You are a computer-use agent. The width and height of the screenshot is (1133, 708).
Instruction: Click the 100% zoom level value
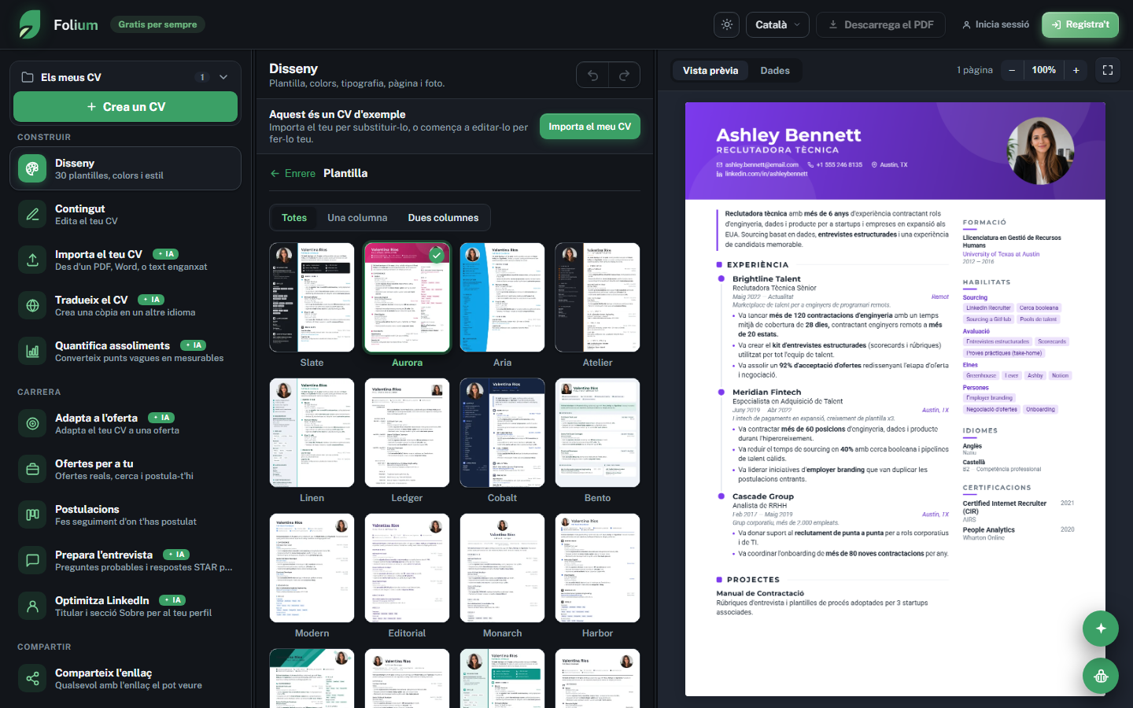click(1044, 70)
